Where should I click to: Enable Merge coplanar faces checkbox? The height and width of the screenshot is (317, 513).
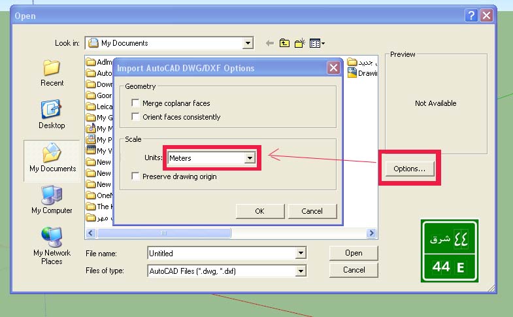[x=136, y=103]
